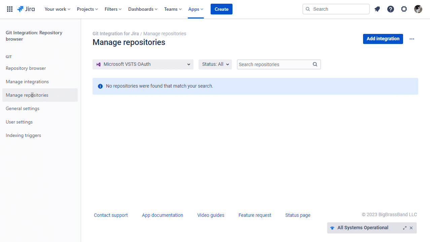Click the magnifier in Search repositories
The width and height of the screenshot is (430, 242).
(x=315, y=64)
